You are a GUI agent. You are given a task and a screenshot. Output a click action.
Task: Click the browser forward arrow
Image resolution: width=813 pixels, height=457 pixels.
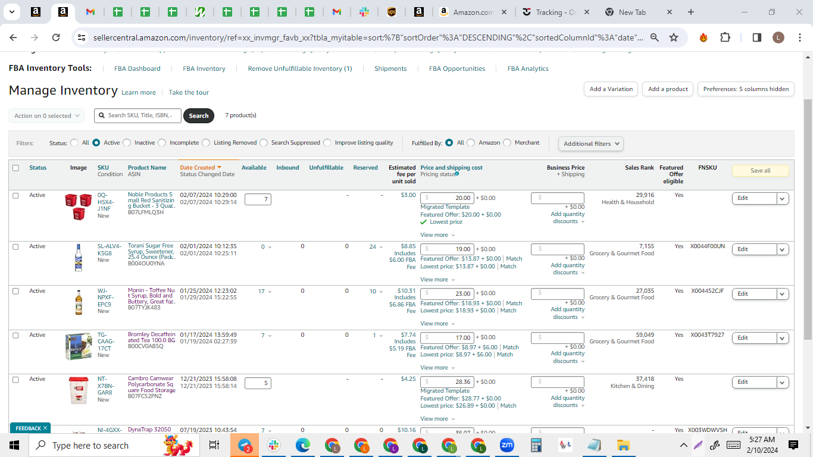35,37
